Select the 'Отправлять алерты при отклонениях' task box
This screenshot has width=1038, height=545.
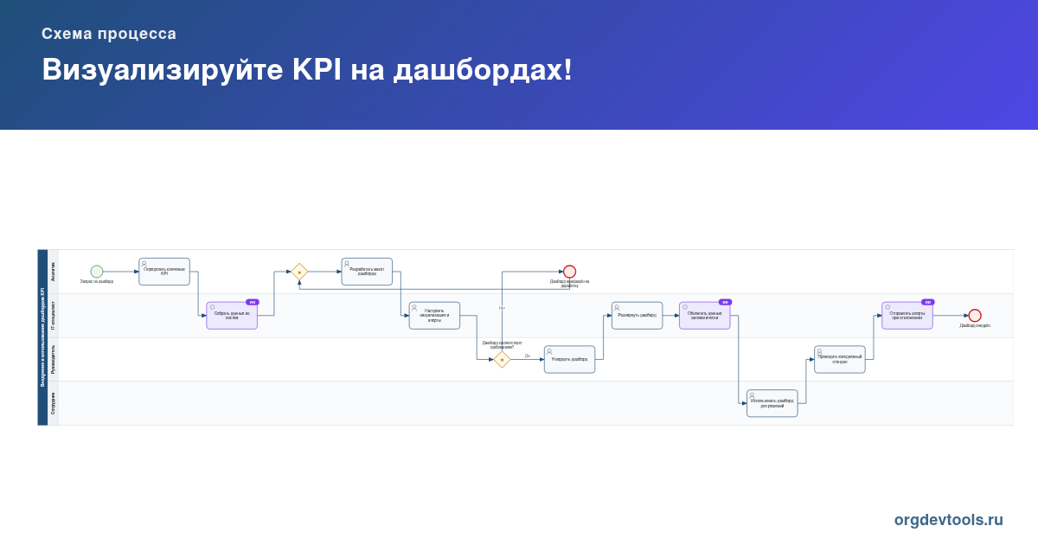click(x=907, y=316)
